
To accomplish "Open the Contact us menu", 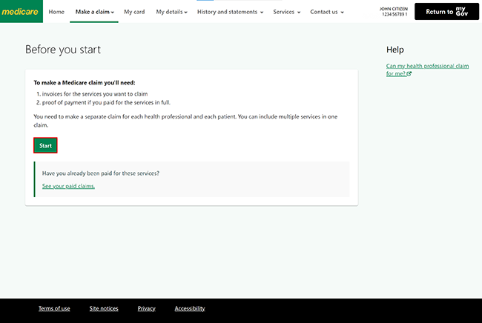I will coord(327,12).
